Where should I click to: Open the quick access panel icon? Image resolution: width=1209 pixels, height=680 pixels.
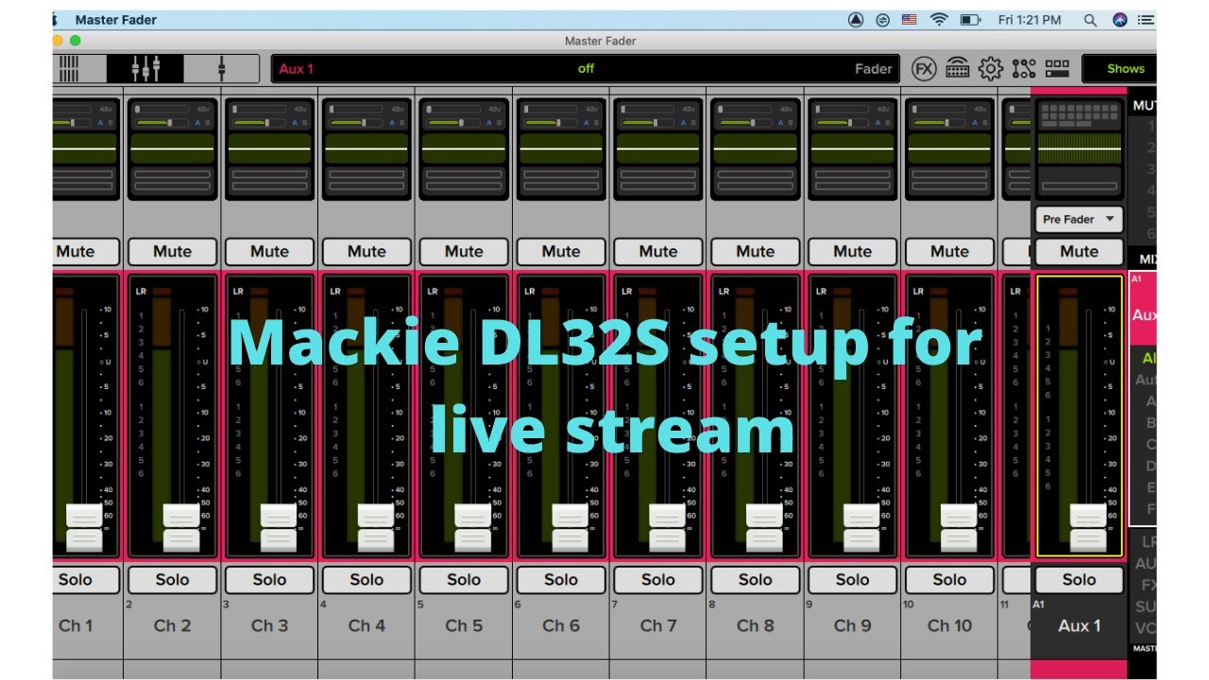[x=1057, y=68]
